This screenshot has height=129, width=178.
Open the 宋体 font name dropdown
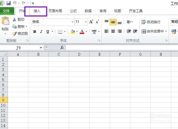tap(72, 22)
